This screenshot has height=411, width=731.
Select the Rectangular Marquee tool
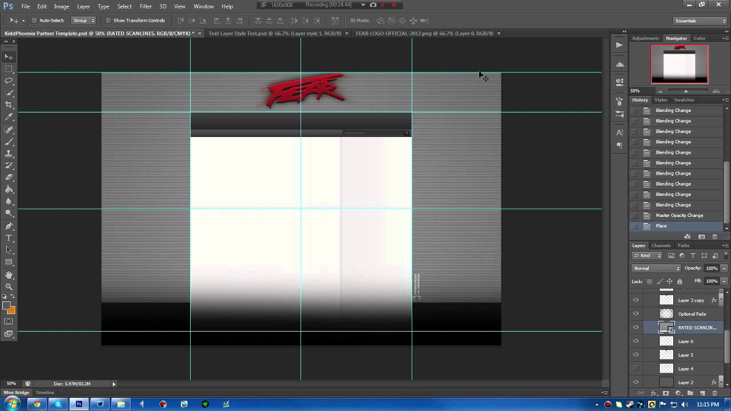pos(9,68)
